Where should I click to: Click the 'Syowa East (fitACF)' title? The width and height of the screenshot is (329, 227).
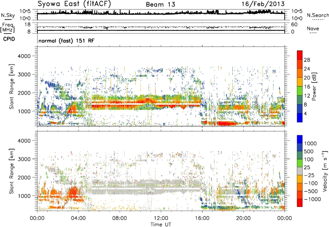[x=74, y=4]
